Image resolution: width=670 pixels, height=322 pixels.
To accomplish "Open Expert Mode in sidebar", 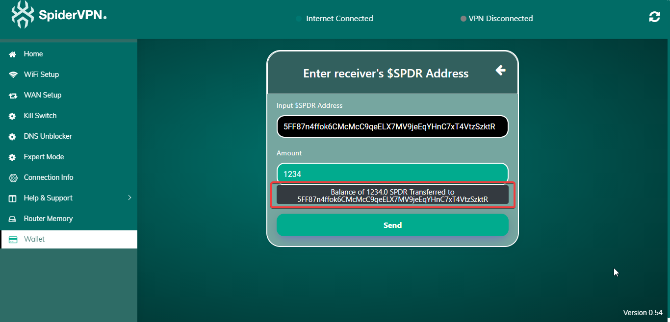I will [44, 157].
